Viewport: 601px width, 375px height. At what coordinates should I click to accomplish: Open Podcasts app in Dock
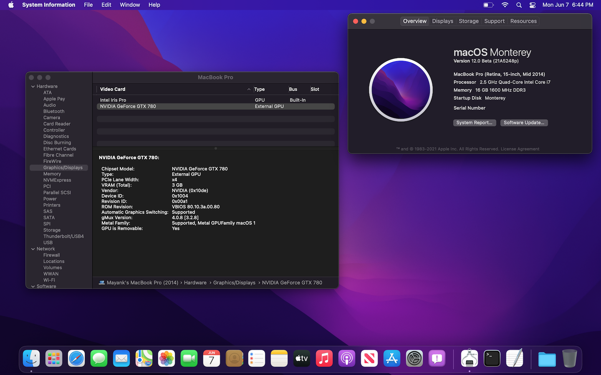[x=347, y=358]
